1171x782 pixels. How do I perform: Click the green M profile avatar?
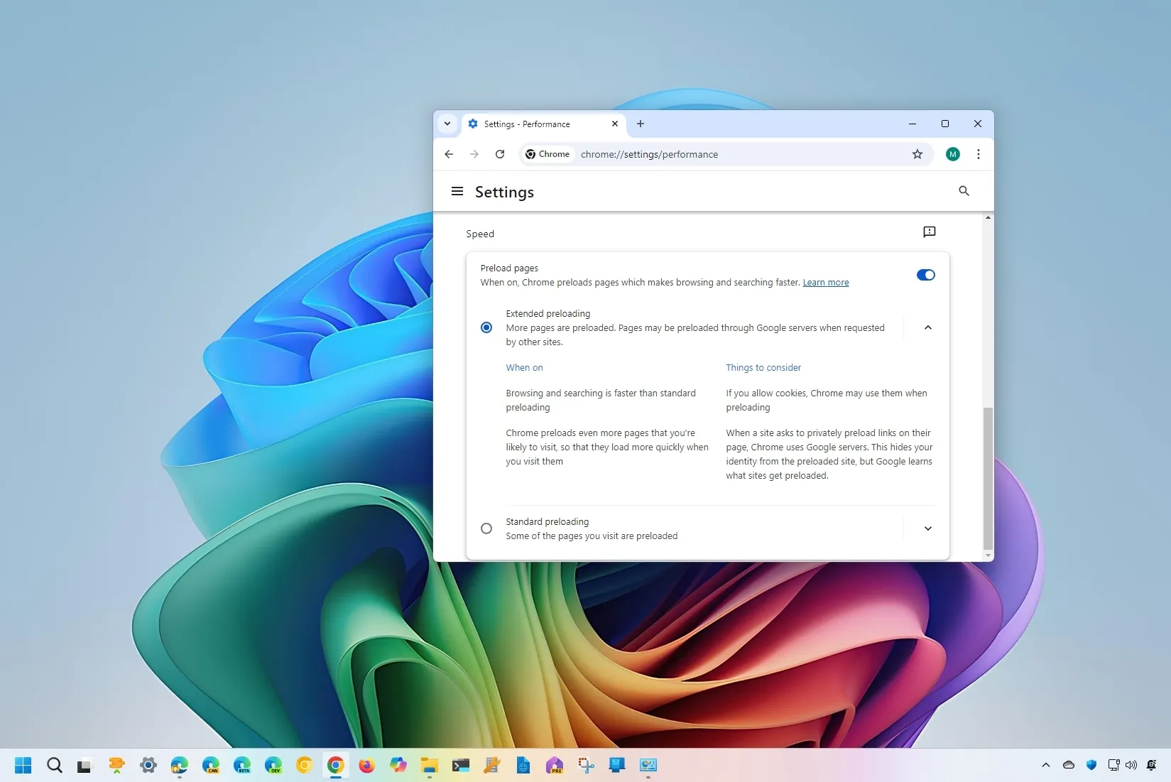coord(953,154)
